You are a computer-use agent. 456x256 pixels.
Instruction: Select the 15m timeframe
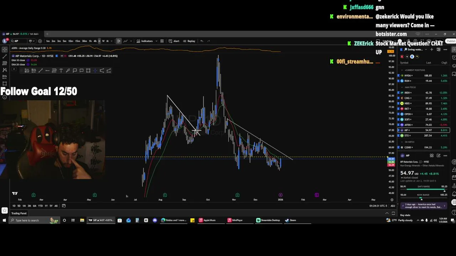(77, 41)
